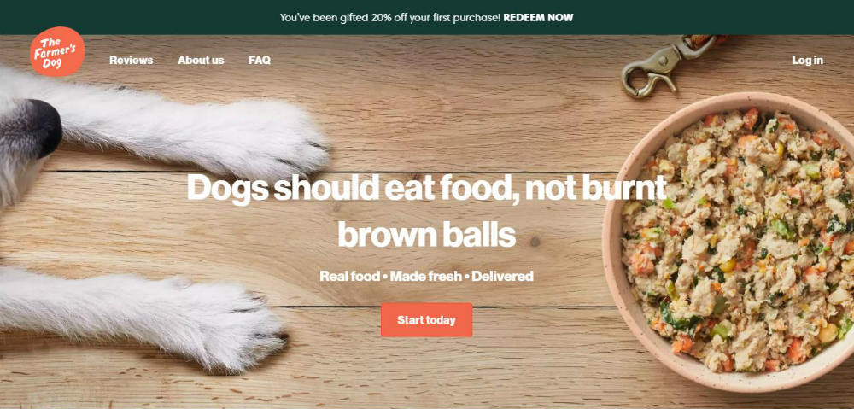Redeem the offer via REDEEM NOW
The height and width of the screenshot is (409, 854).
pos(538,17)
